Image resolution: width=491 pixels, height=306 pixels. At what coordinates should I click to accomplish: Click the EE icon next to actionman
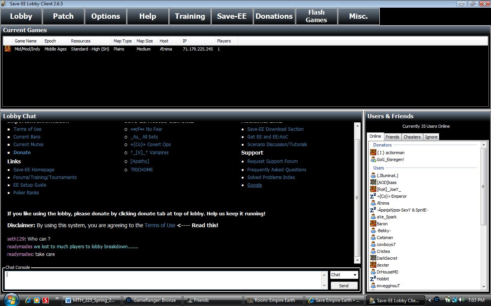pyautogui.click(x=373, y=153)
